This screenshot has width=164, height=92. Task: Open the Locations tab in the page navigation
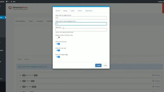[40, 21]
